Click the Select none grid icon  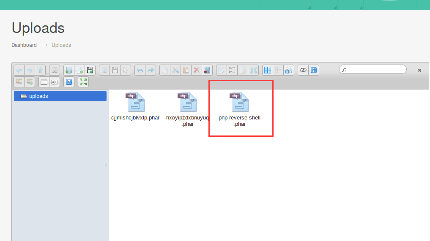[x=278, y=70]
